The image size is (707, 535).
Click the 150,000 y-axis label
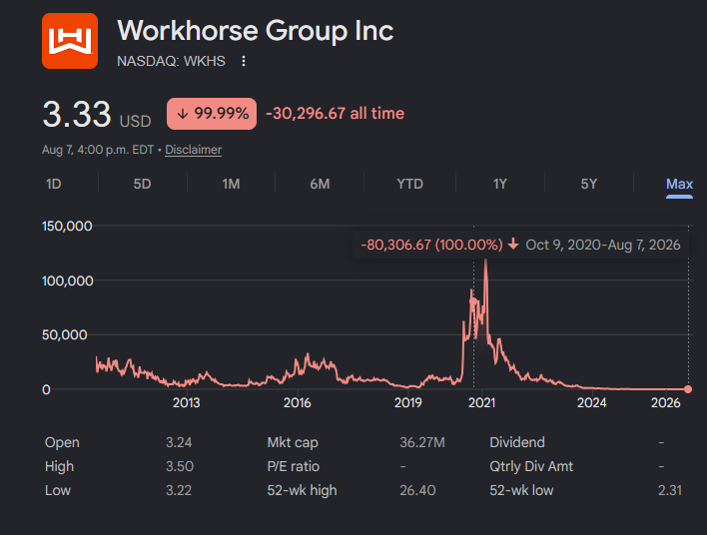[x=67, y=226]
